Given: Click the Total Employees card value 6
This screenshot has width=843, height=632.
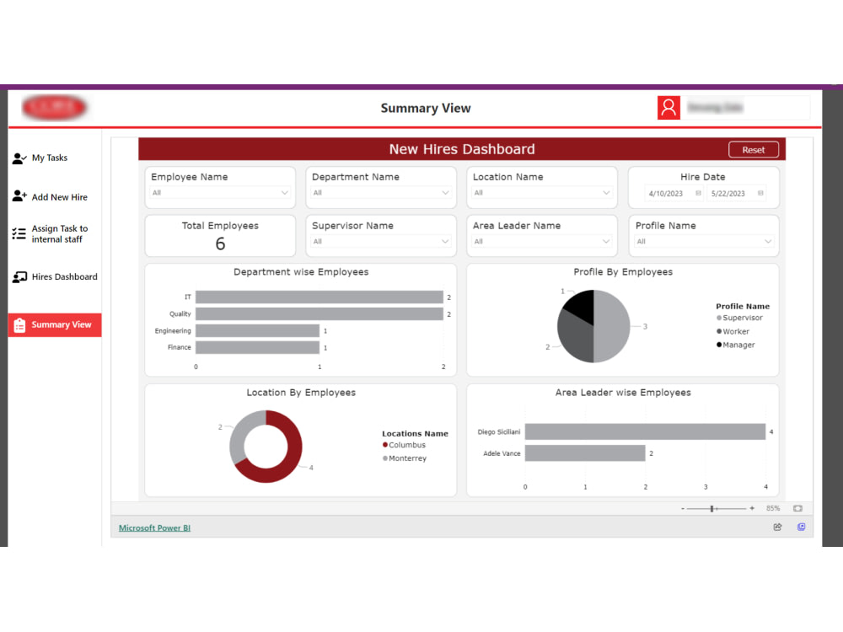Looking at the screenshot, I should coord(220,244).
